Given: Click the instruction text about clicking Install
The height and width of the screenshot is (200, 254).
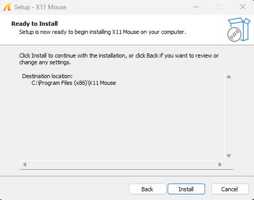Looking at the screenshot, I should click(x=119, y=59).
